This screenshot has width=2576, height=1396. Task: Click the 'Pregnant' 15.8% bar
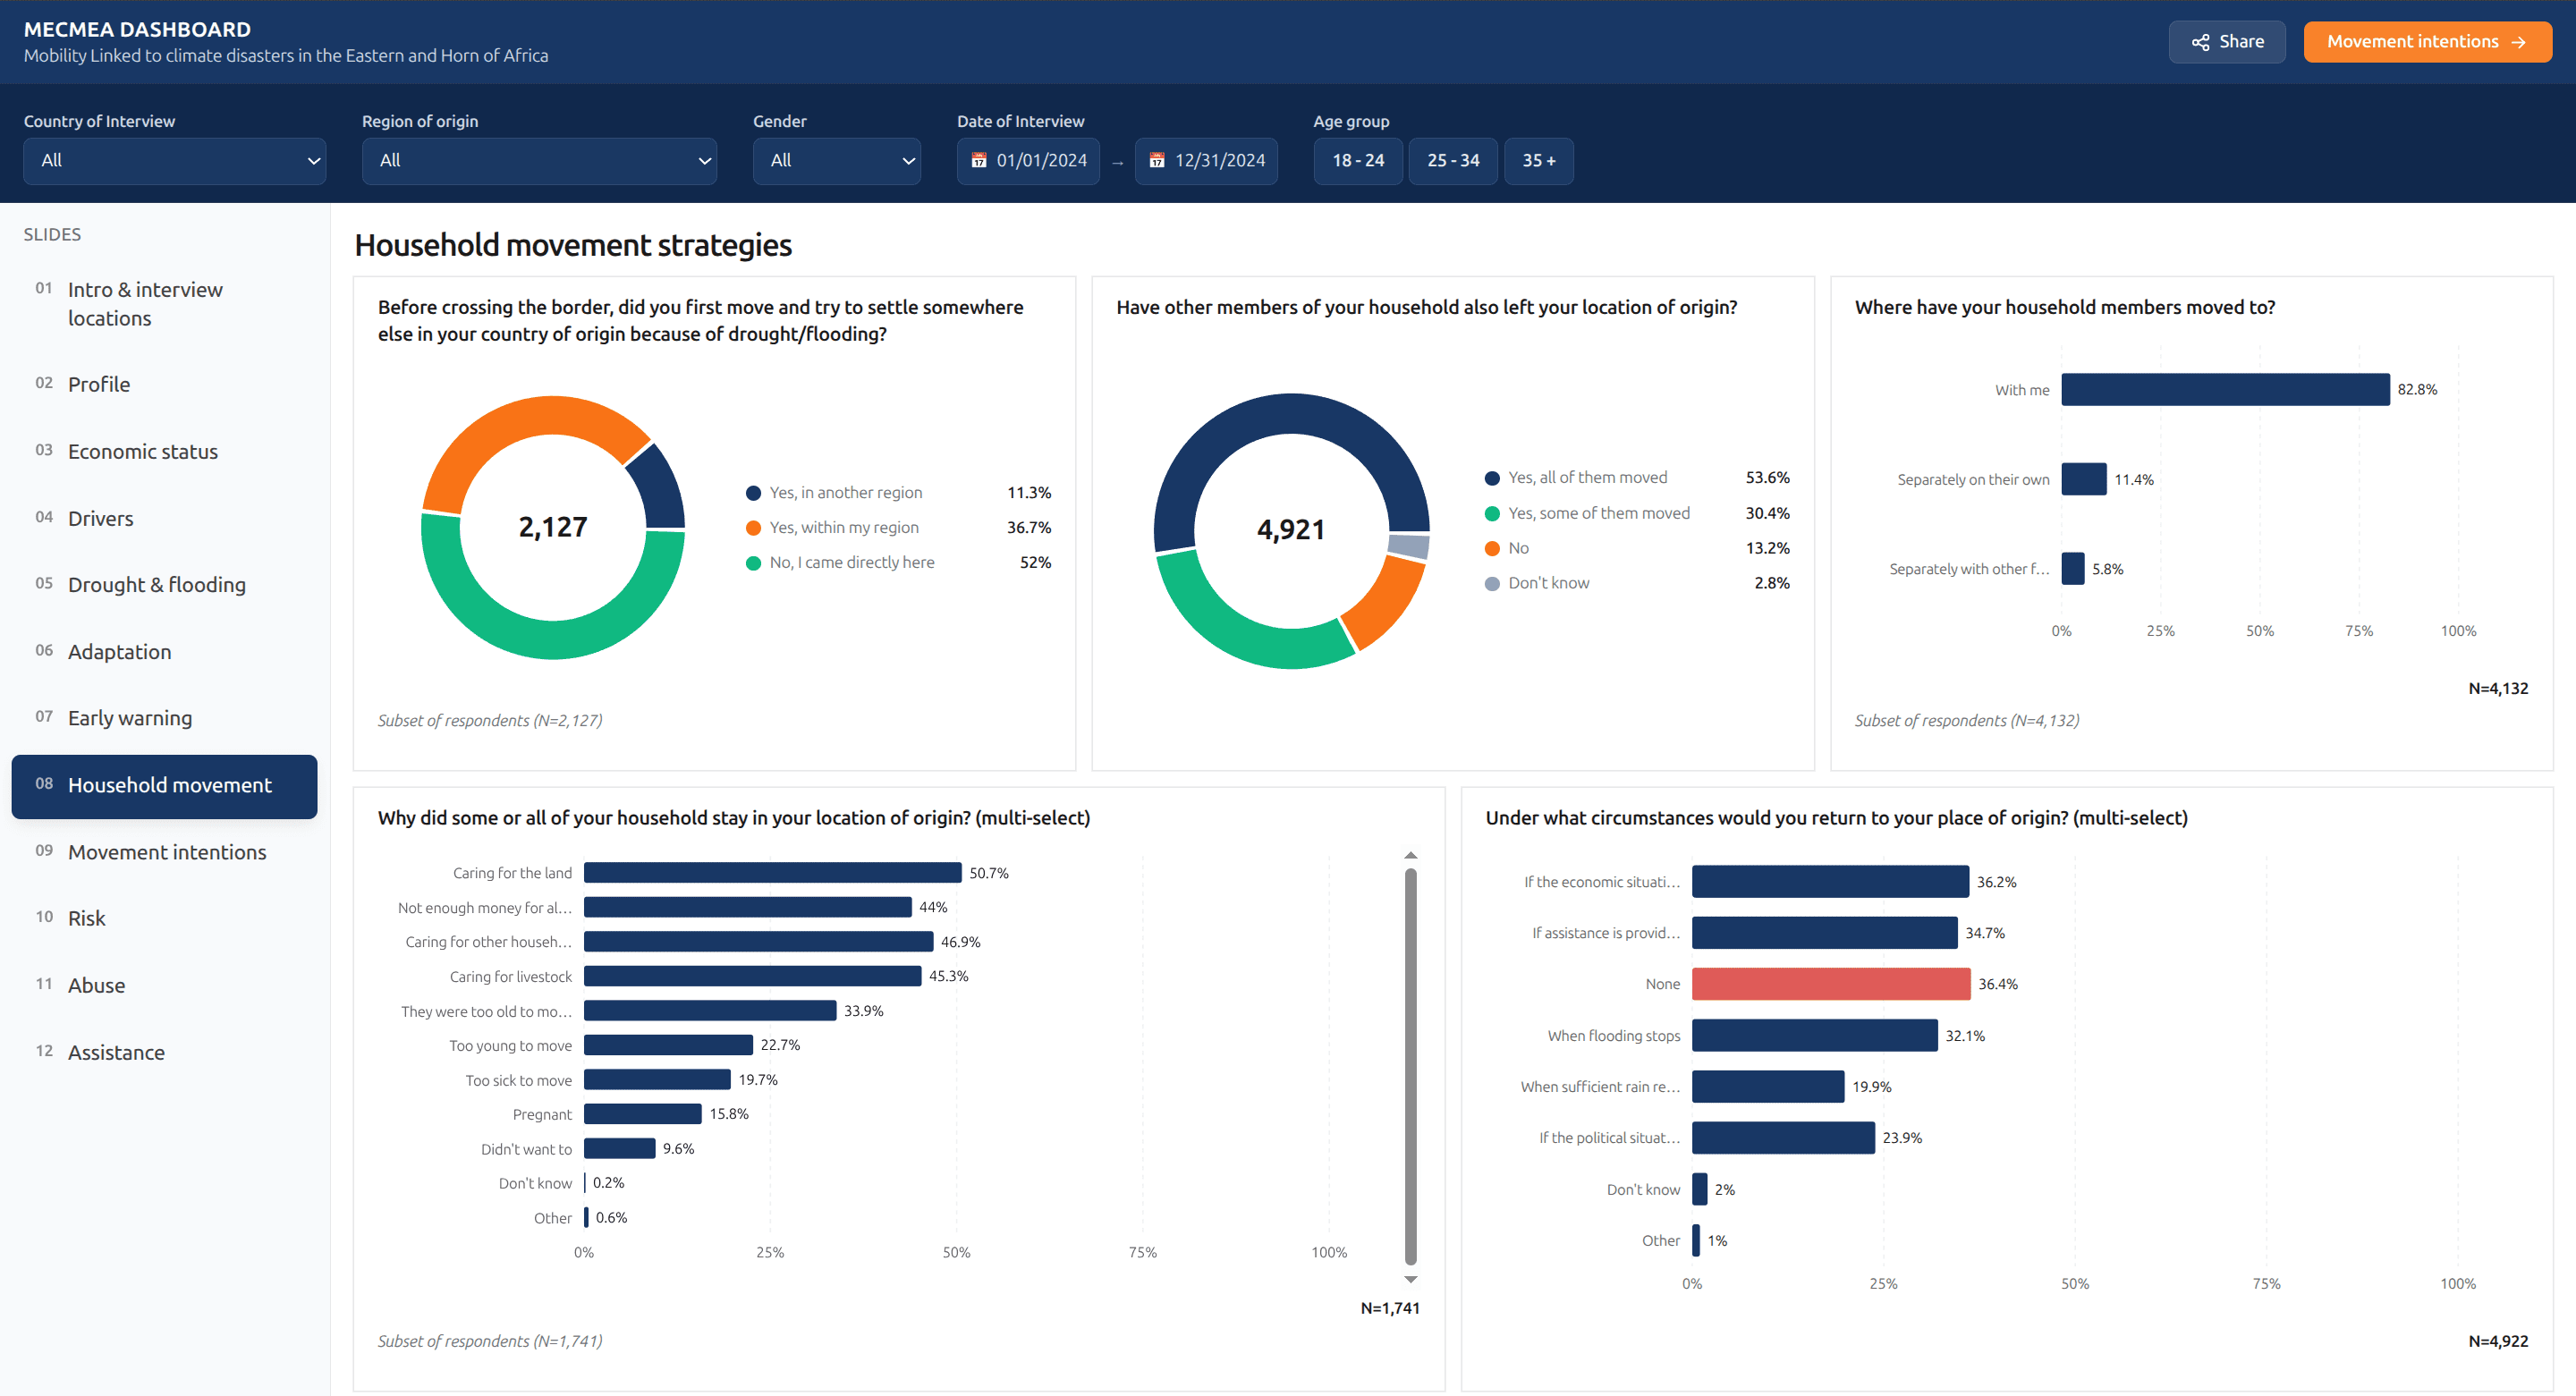(642, 1115)
